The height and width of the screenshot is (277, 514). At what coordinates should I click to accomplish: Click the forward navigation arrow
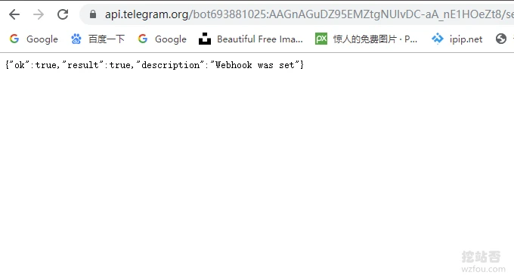(39, 14)
